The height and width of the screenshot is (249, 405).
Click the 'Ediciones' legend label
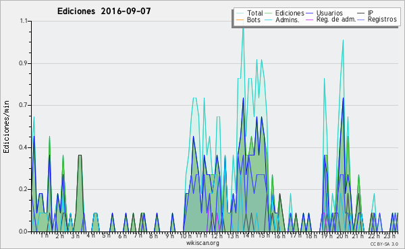pyautogui.click(x=290, y=13)
